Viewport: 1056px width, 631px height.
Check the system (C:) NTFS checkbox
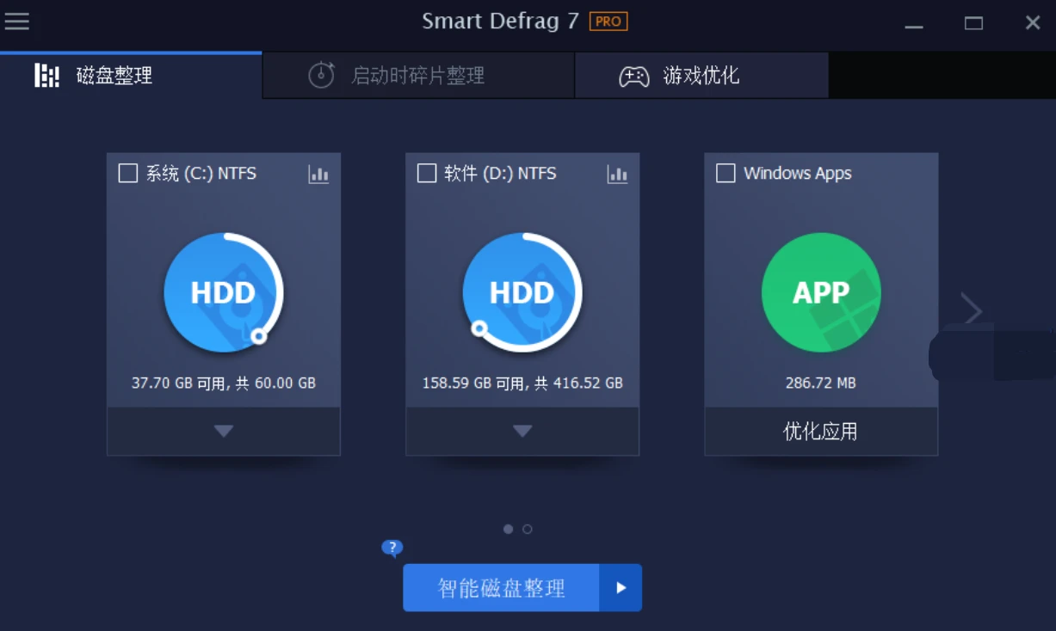127,174
